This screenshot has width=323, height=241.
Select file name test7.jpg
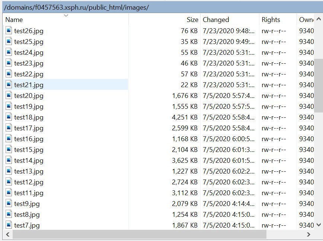coord(27,225)
